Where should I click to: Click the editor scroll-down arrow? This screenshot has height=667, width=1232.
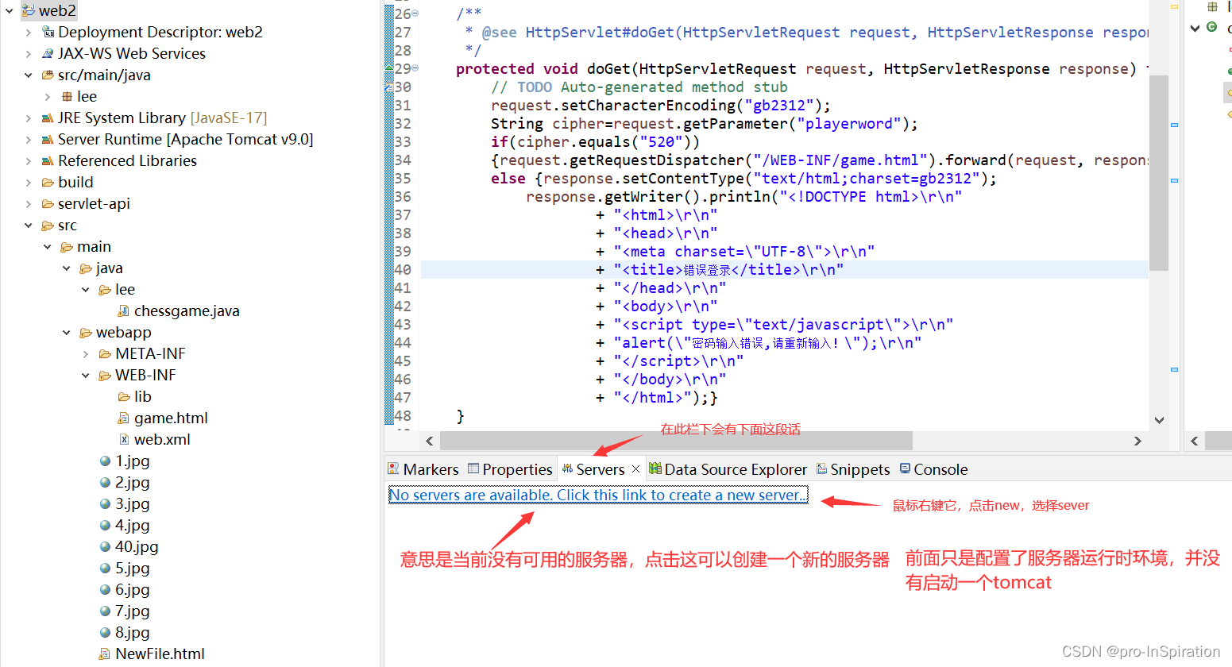tap(1159, 420)
